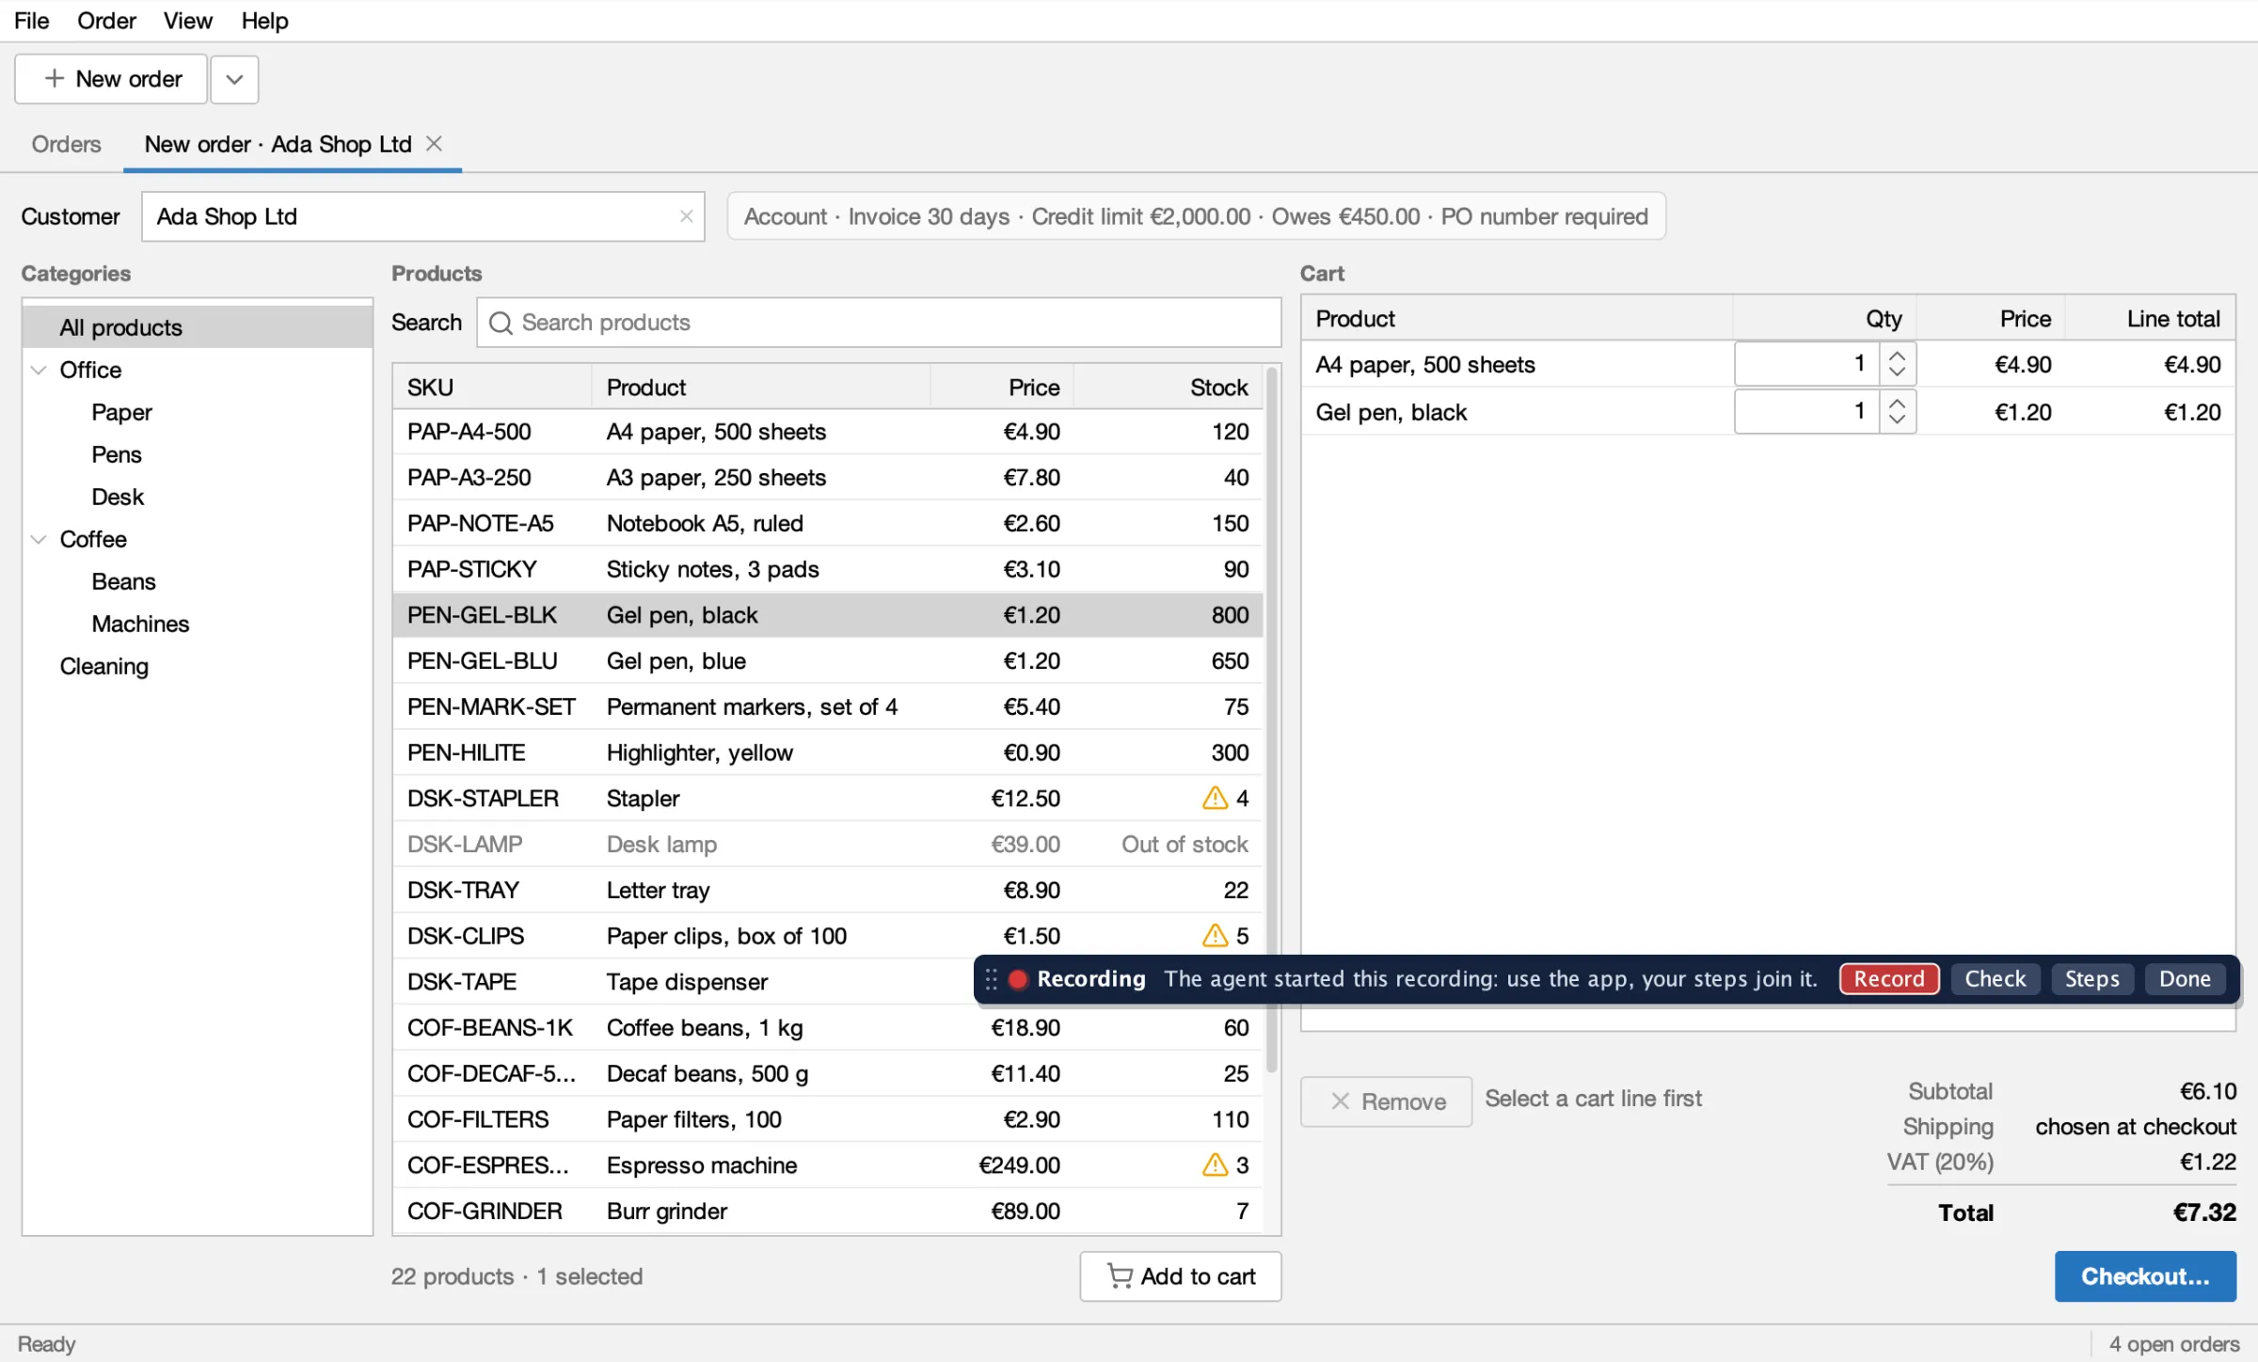Switch to the Orders tab
The height and width of the screenshot is (1362, 2258).
[66, 144]
